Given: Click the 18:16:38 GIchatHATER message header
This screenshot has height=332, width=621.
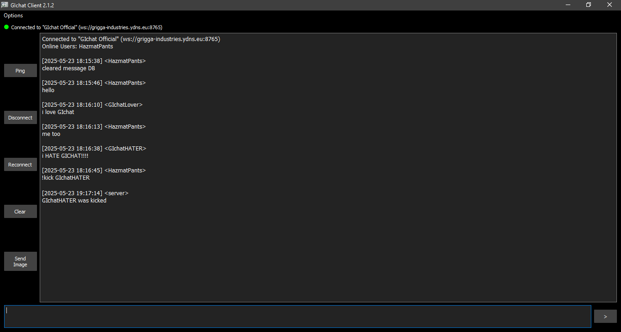Looking at the screenshot, I should pyautogui.click(x=94, y=149).
